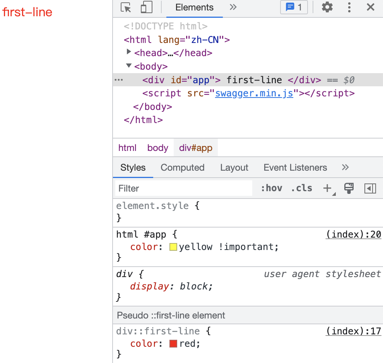Toggle the :hov element state panel
This screenshot has width=383, height=363.
272,188
